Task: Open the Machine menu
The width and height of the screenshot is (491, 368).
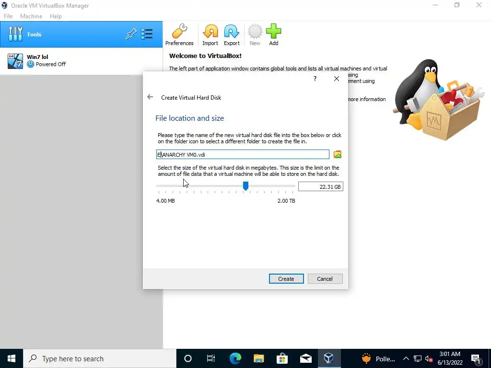Action: (31, 16)
